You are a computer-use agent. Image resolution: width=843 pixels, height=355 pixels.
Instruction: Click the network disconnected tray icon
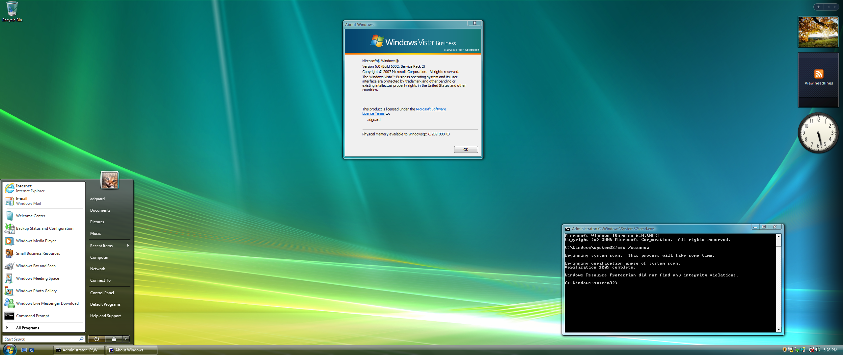[812, 350]
